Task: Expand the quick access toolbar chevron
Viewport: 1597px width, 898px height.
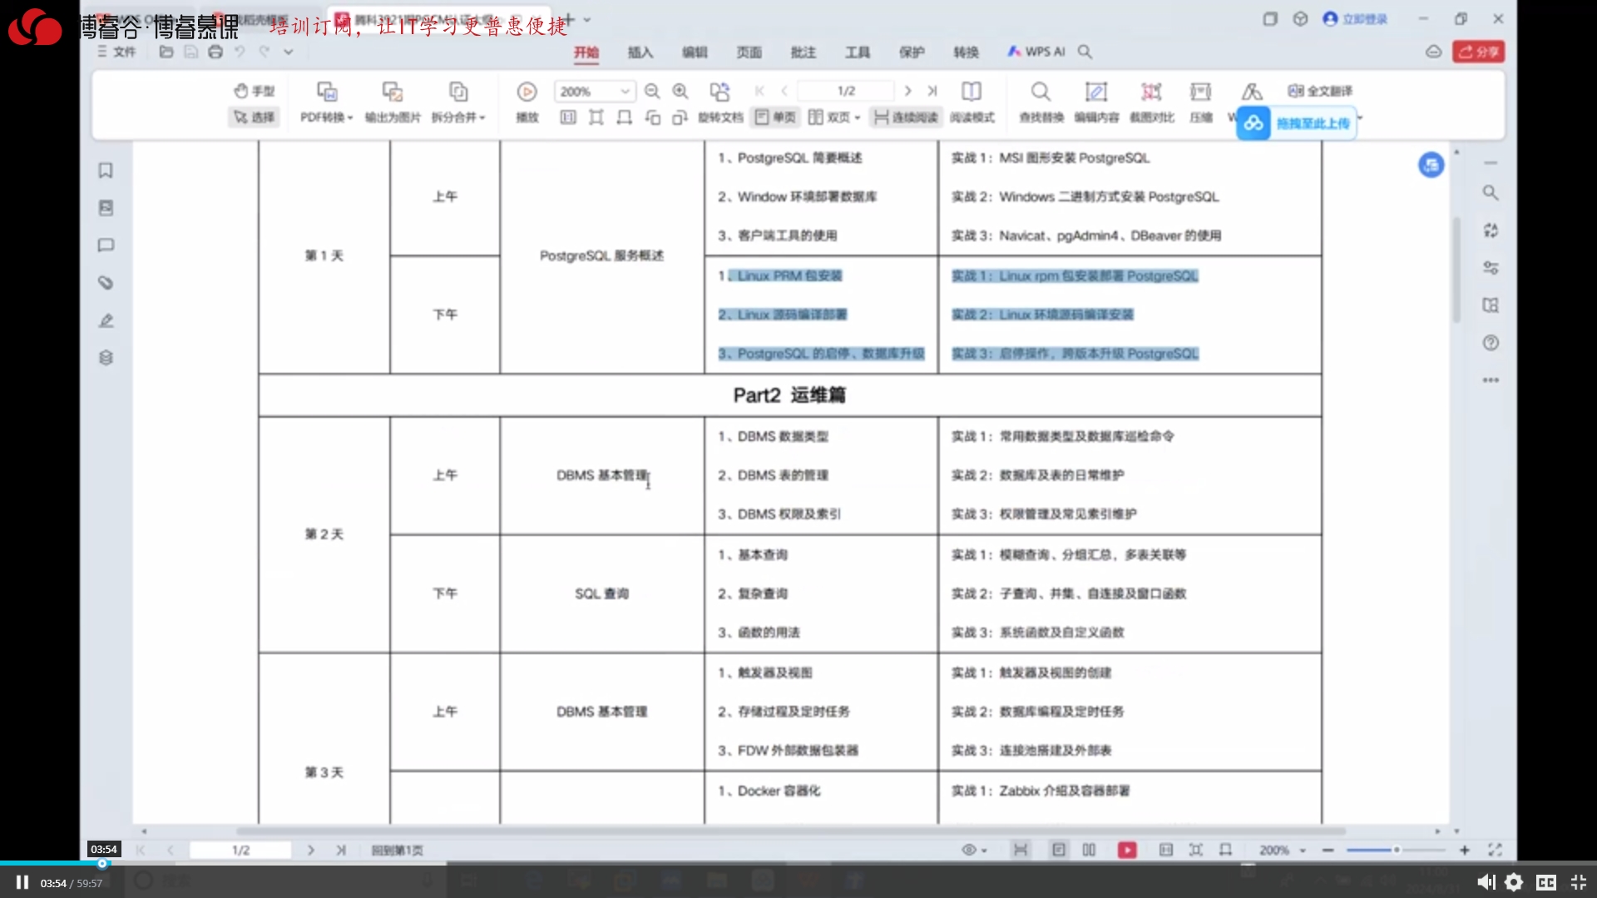Action: coord(289,52)
